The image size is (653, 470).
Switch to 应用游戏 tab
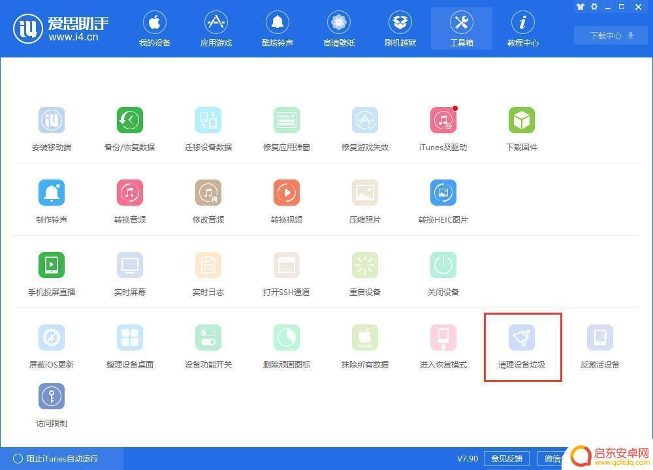215,29
